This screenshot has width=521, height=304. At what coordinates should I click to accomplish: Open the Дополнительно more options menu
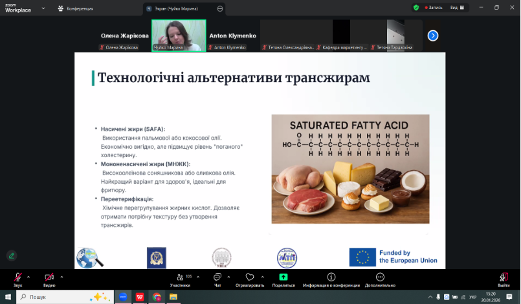click(380, 280)
